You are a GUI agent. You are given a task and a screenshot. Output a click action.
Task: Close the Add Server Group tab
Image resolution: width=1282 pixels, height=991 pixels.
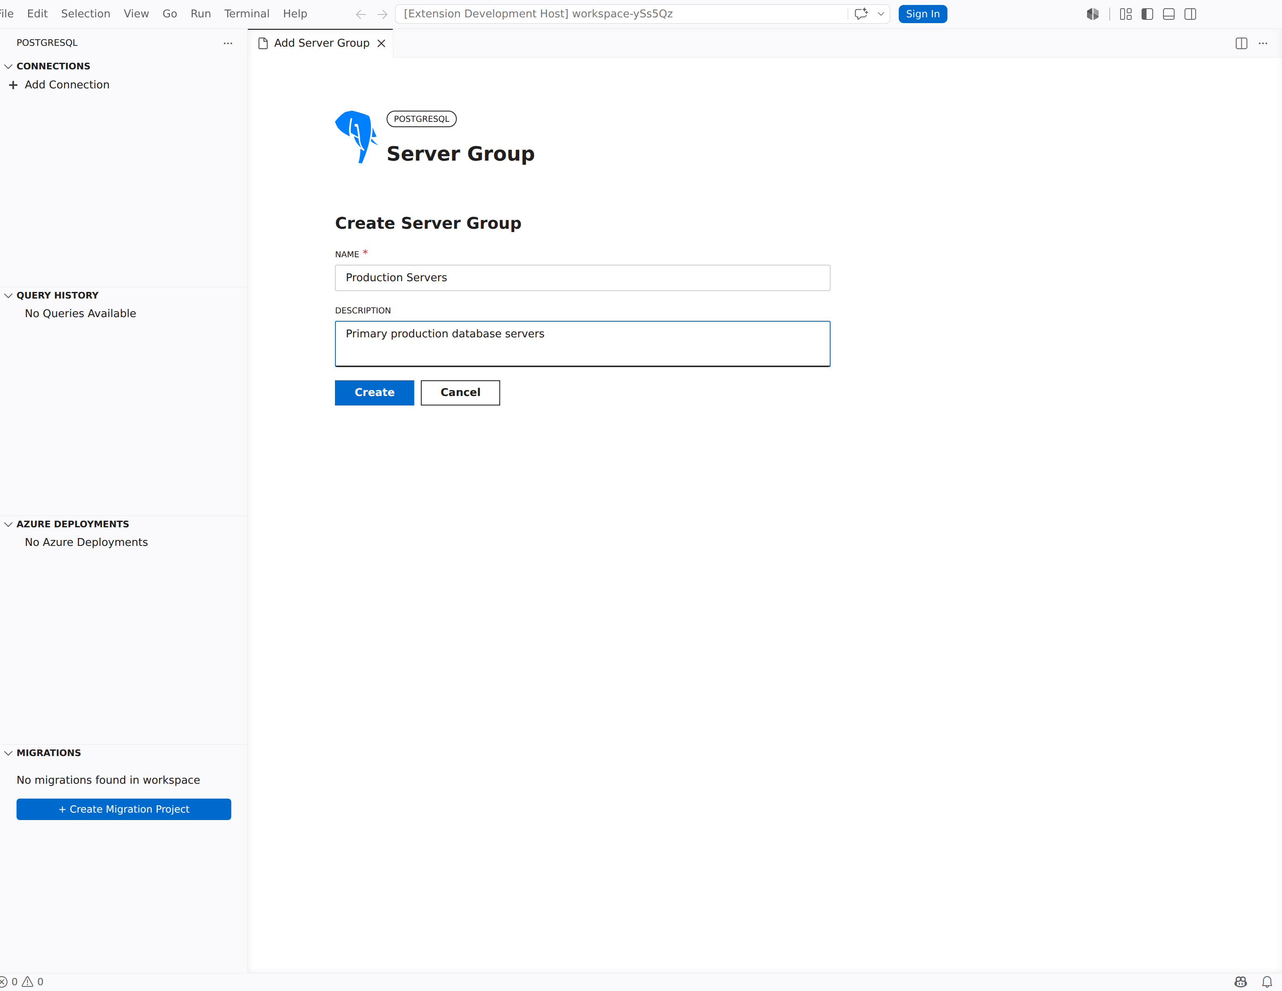tap(381, 43)
